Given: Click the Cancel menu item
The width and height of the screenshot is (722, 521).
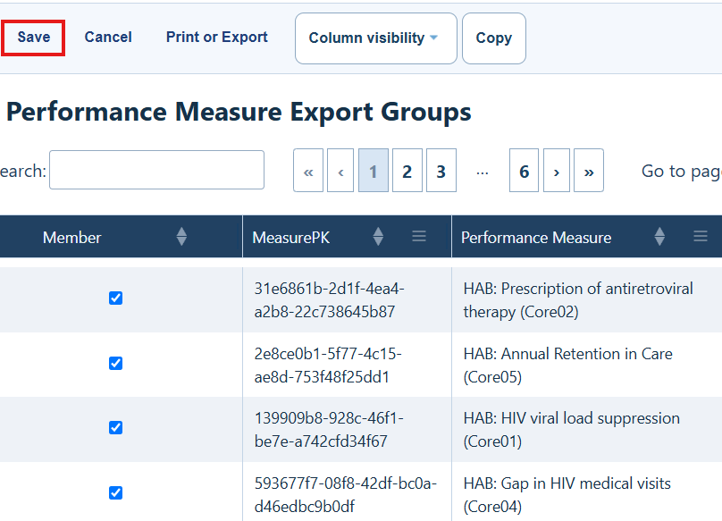Looking at the screenshot, I should (108, 37).
